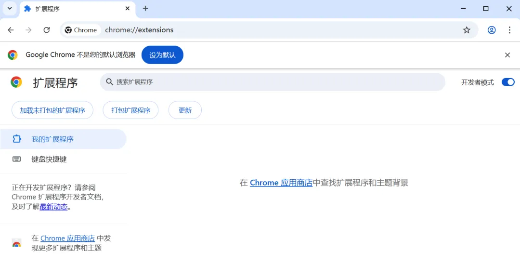Click 设为默认 button
Viewport: 520px width, 266px height.
[x=162, y=55]
